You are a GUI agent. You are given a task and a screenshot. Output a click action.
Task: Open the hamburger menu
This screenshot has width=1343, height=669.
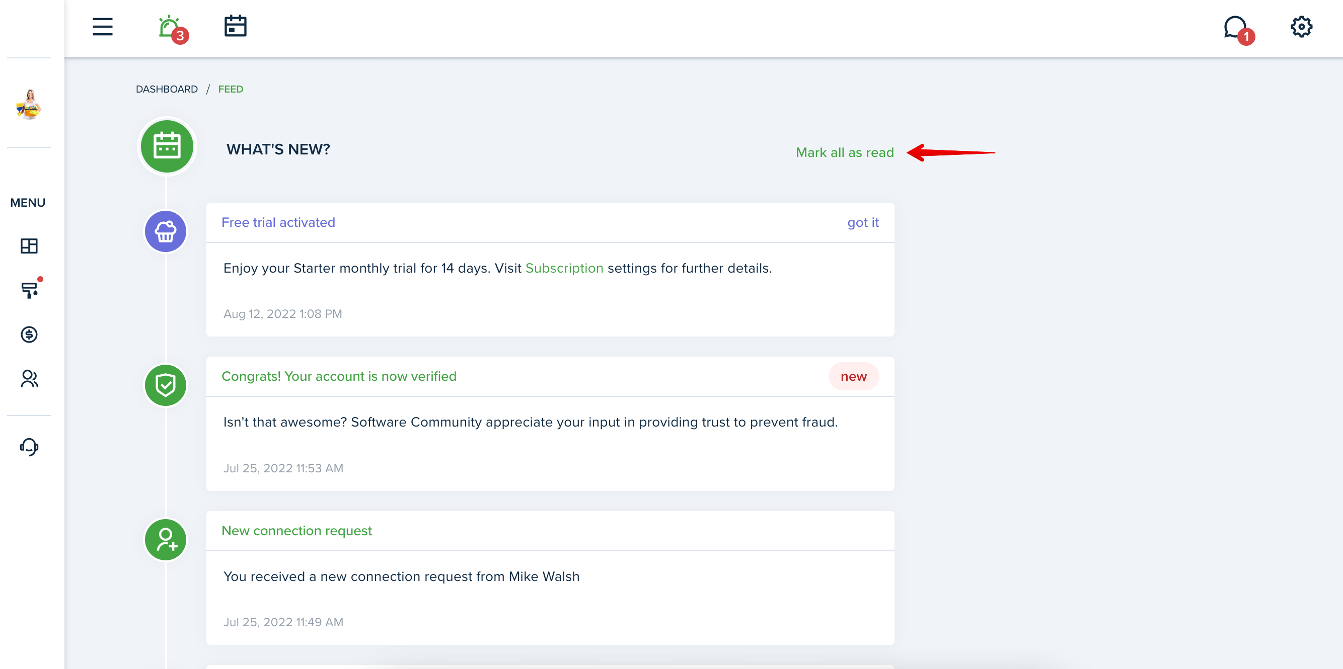(x=103, y=27)
